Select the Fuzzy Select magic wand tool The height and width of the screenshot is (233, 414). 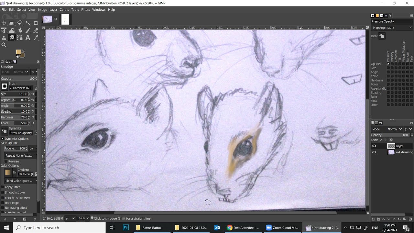[28, 23]
